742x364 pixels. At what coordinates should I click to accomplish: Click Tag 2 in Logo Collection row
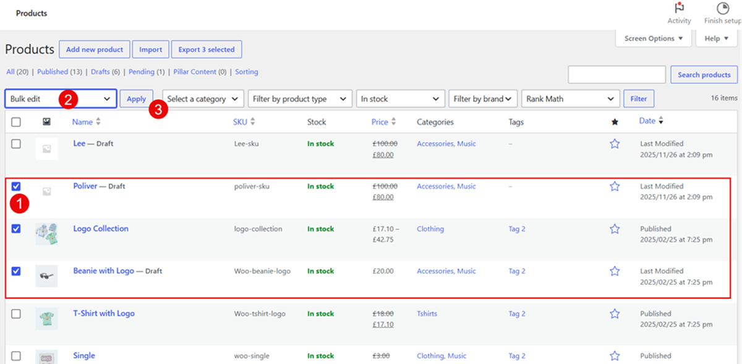pos(517,229)
